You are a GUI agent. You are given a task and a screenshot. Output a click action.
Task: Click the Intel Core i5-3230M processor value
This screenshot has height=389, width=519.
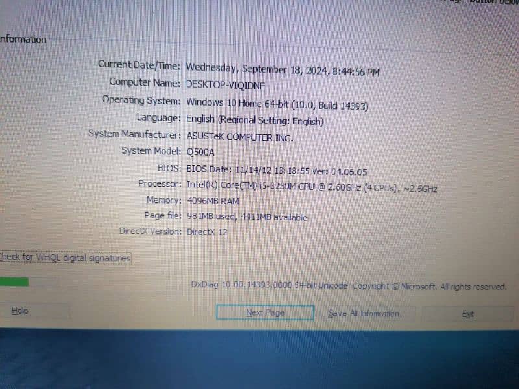tap(312, 187)
